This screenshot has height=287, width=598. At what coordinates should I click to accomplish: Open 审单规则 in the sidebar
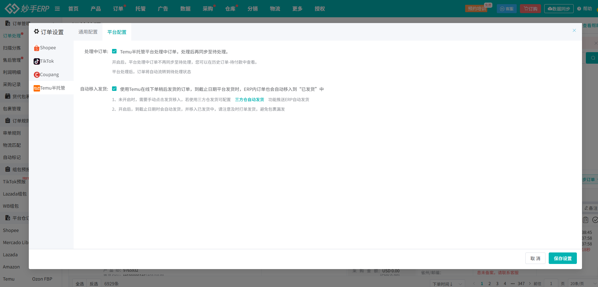pyautogui.click(x=12, y=133)
